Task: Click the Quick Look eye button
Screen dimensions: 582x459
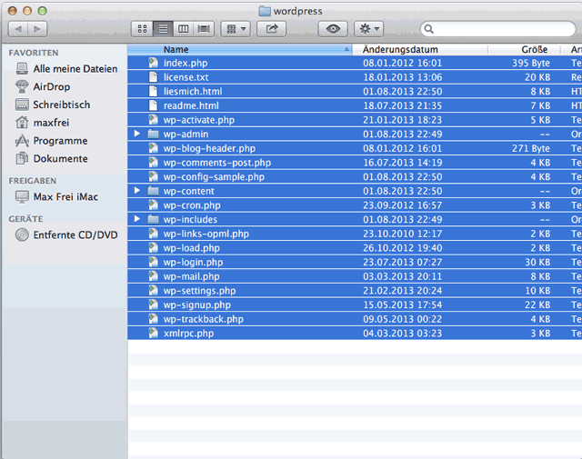Action: coord(333,29)
